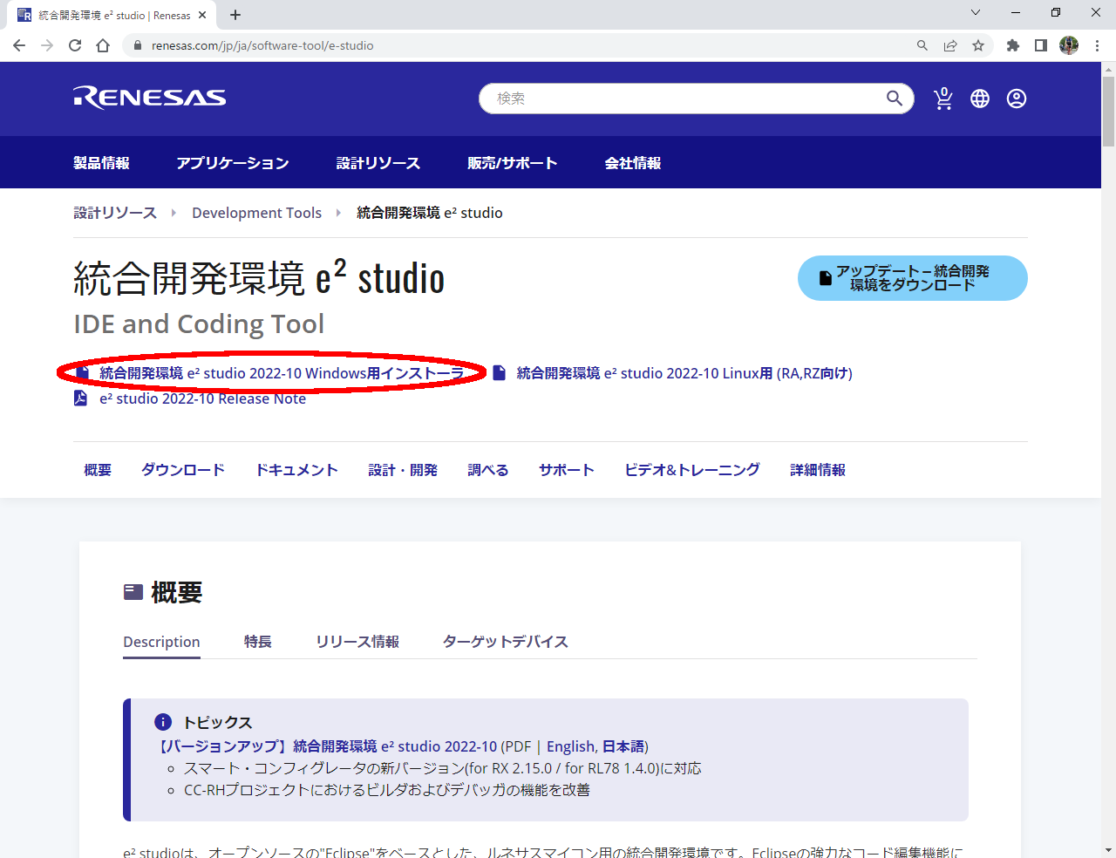Jump to 調べる section tab

point(488,470)
